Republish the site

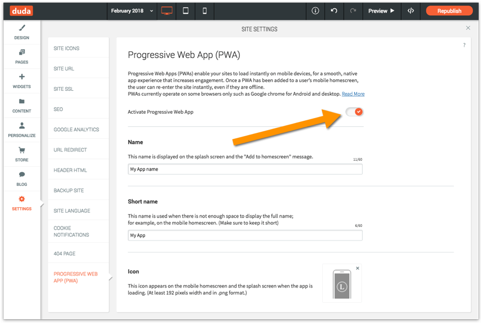click(x=449, y=10)
